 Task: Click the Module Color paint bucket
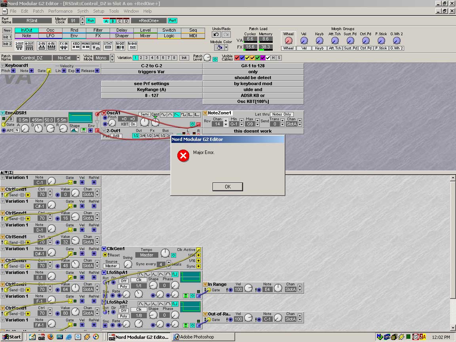pos(219,47)
